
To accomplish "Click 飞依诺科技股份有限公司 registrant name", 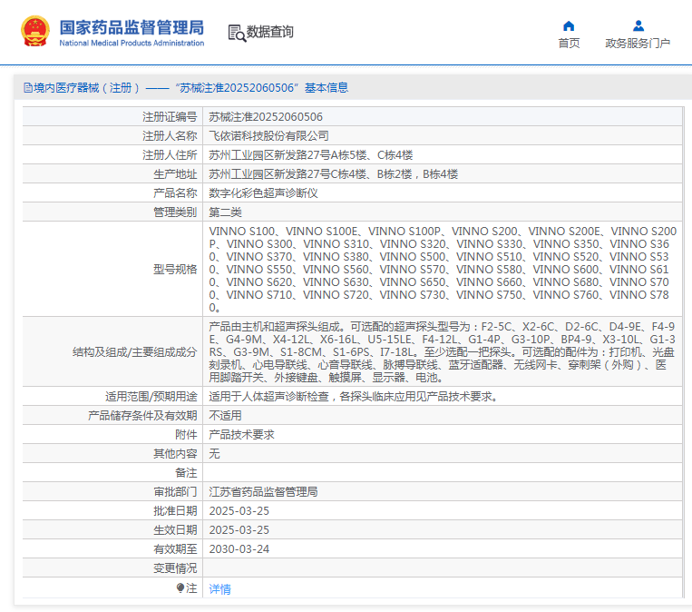I will 268,135.
